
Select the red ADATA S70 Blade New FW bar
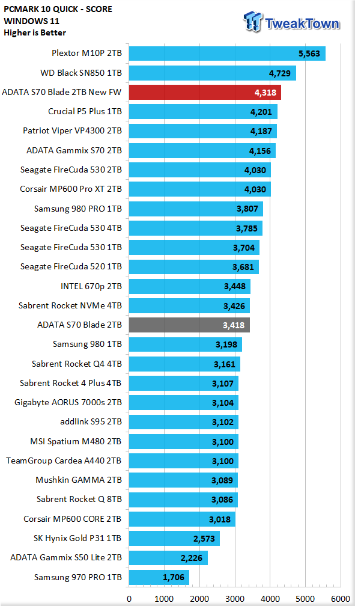205,93
